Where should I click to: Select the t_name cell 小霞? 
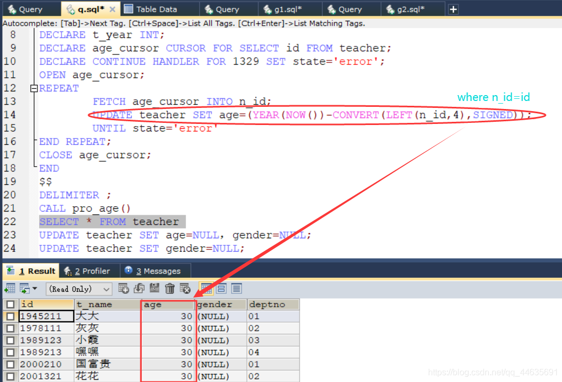[x=108, y=340]
